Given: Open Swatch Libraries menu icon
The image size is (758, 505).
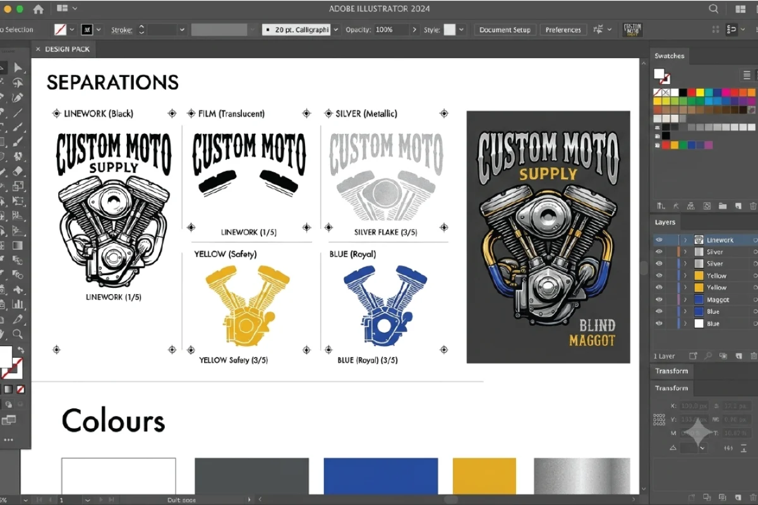Looking at the screenshot, I should pyautogui.click(x=661, y=206).
